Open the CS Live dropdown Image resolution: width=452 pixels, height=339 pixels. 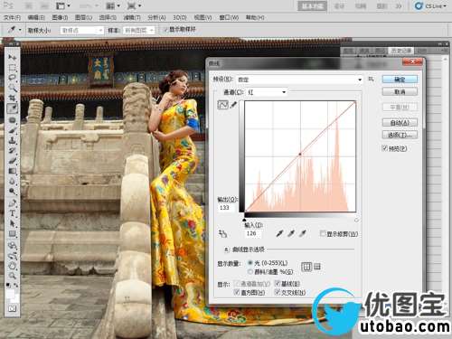[x=430, y=6]
